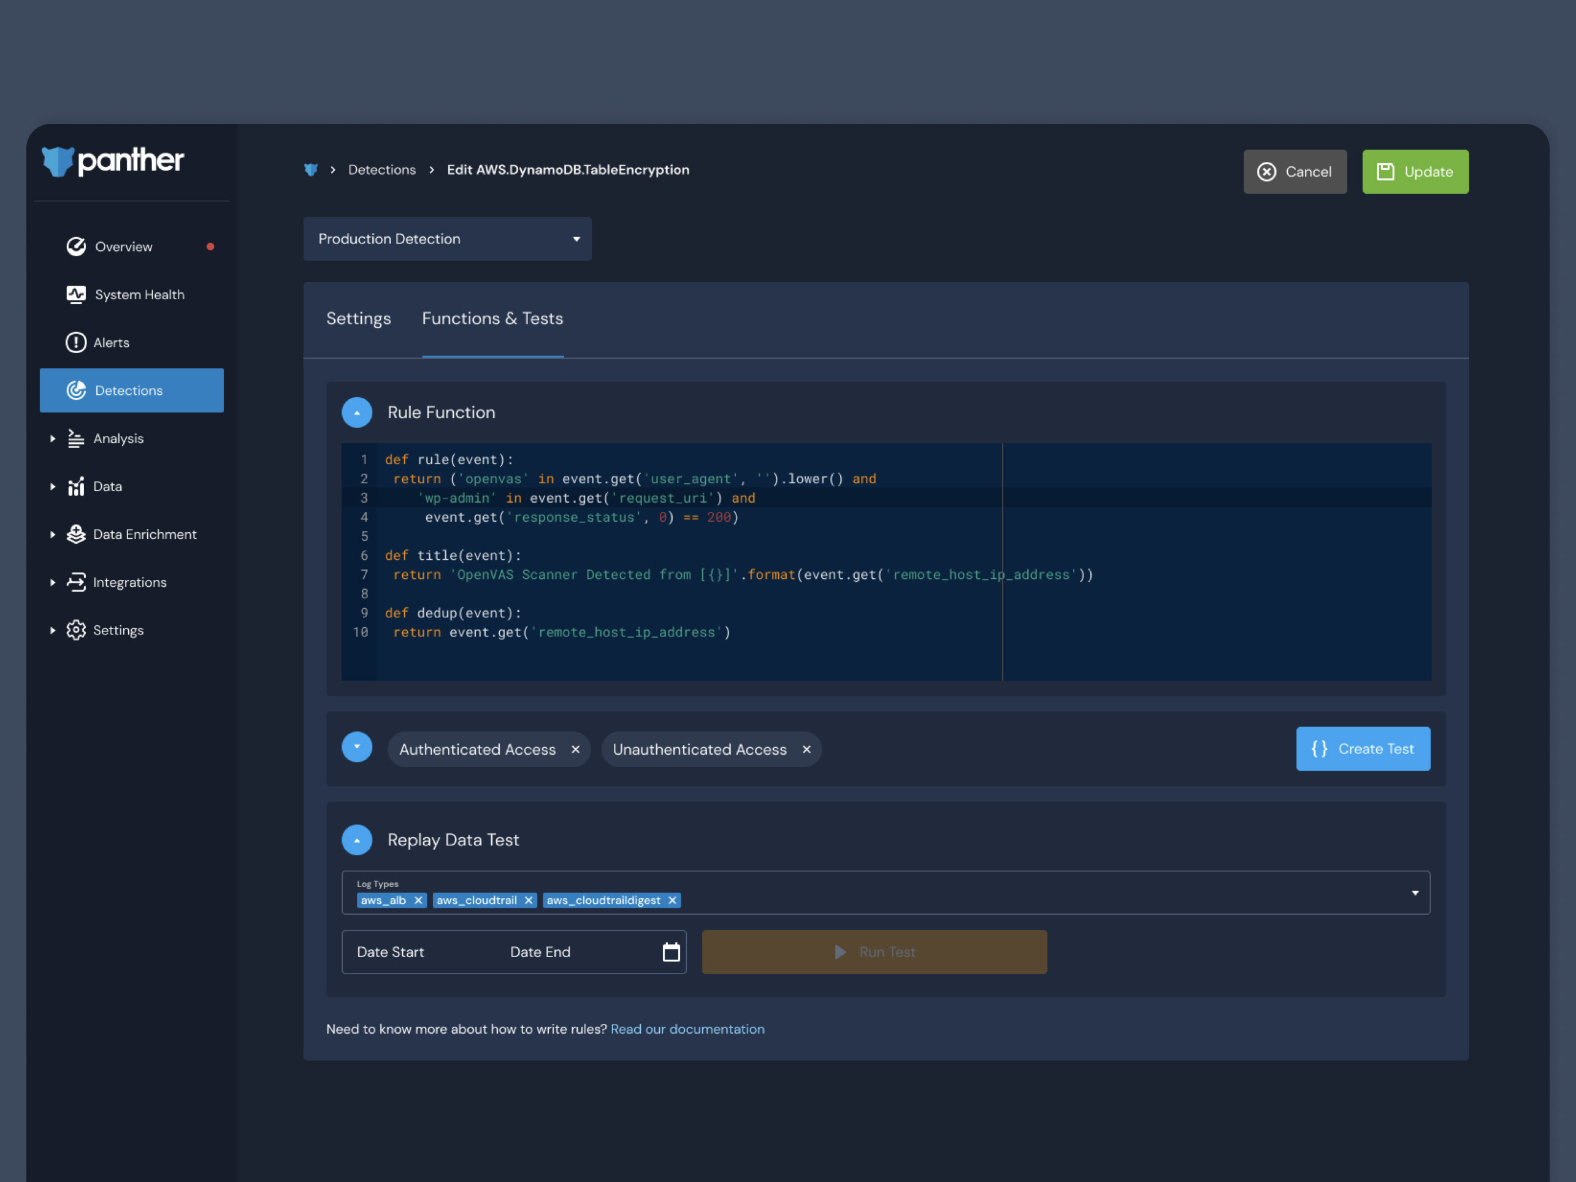Viewport: 1576px width, 1182px height.
Task: Click code line with 'wp-admin' string
Action: coord(586,498)
